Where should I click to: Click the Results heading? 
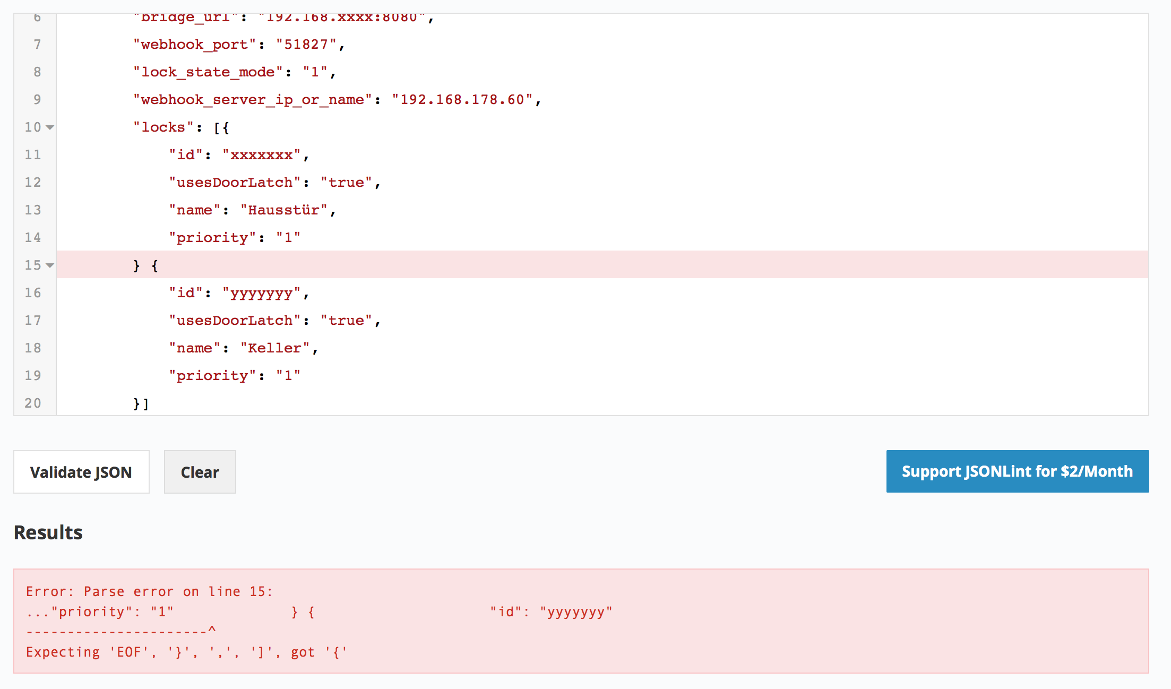click(48, 532)
